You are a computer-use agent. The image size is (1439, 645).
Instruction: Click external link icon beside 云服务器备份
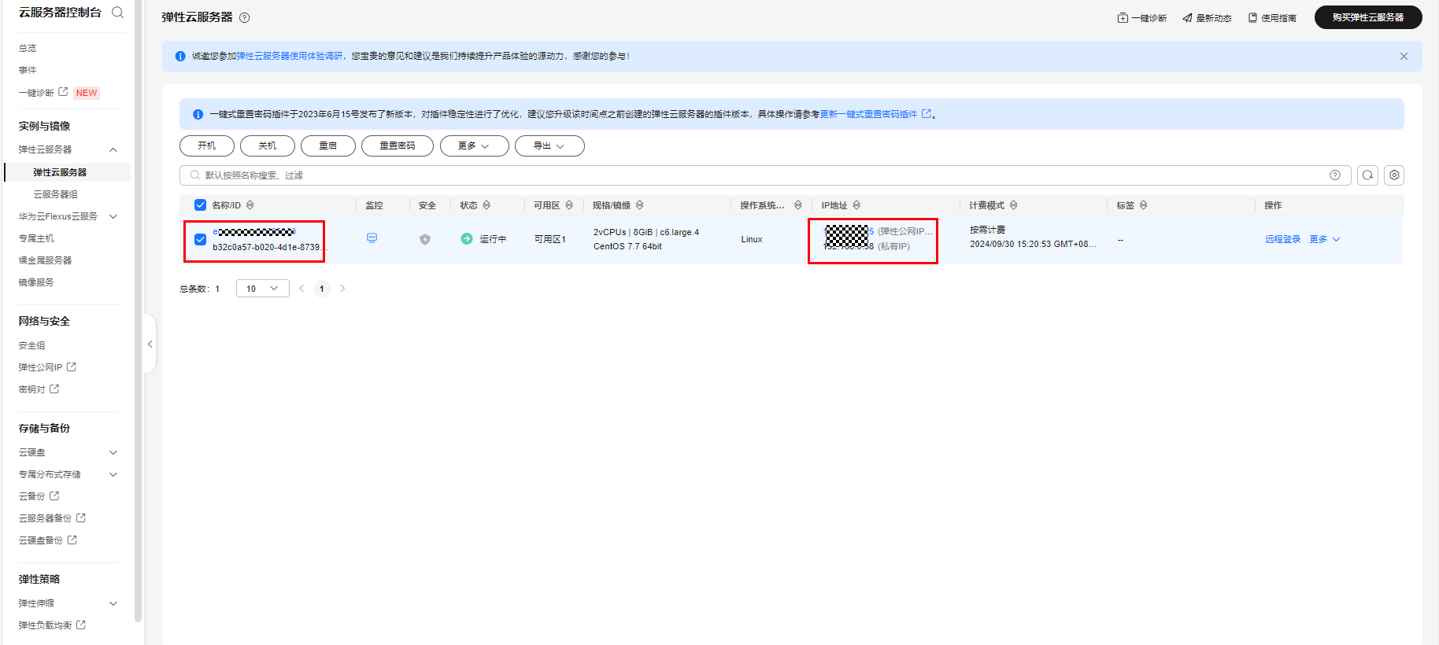(x=81, y=518)
